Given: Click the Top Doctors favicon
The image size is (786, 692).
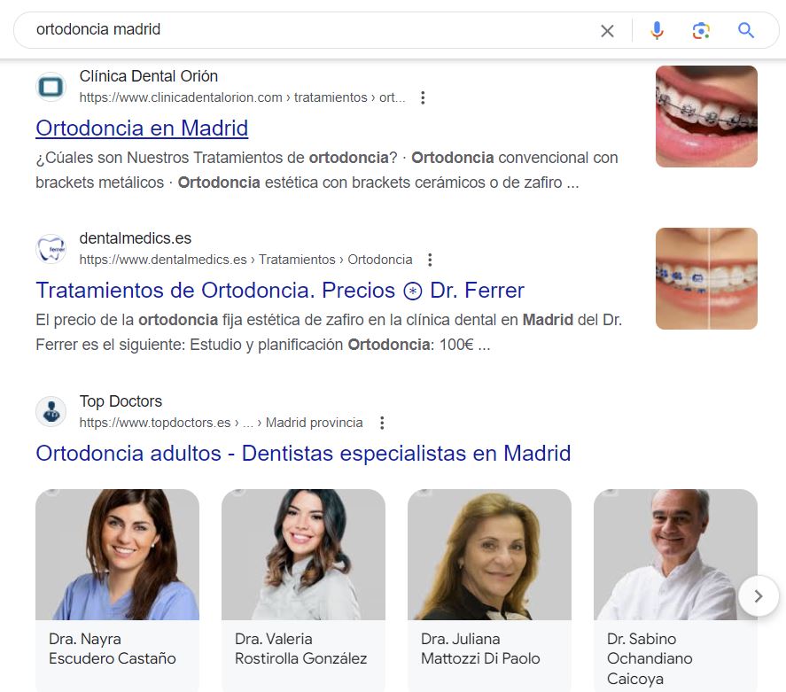Looking at the screenshot, I should click(51, 412).
